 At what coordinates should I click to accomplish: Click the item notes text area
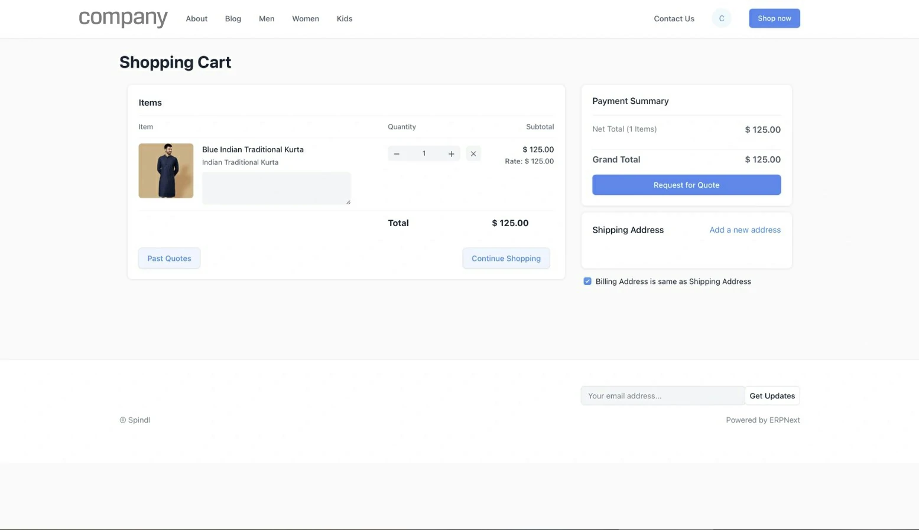tap(276, 188)
